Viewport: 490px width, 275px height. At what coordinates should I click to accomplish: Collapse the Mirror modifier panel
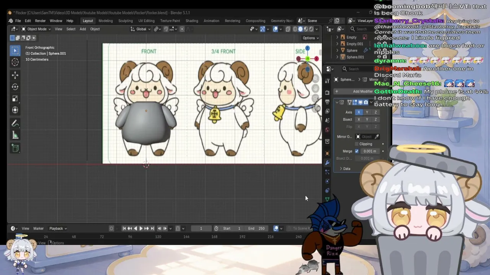point(337,102)
